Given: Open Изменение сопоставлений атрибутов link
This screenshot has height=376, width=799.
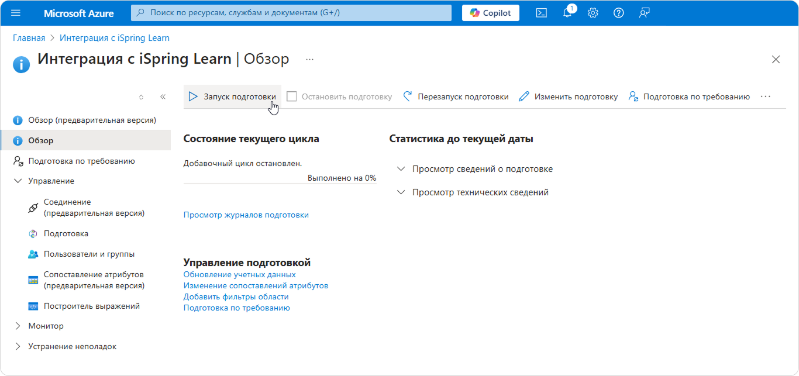Looking at the screenshot, I should [256, 285].
